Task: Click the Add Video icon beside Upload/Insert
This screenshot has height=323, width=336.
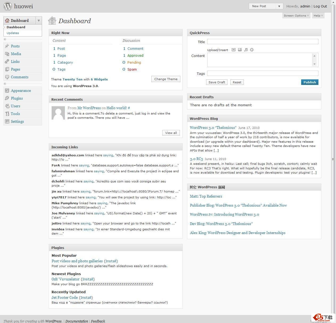Action: [x=240, y=50]
